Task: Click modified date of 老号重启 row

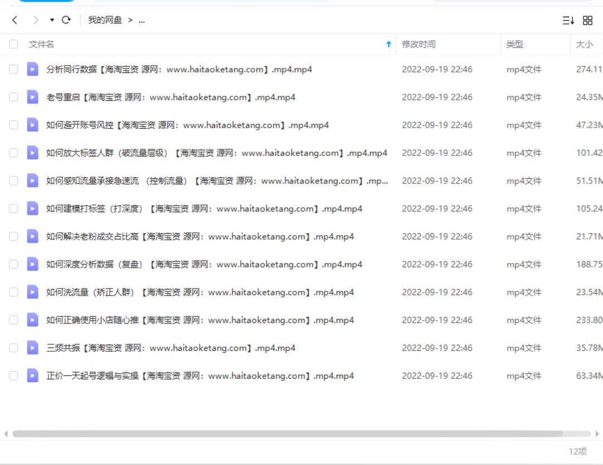Action: 437,97
